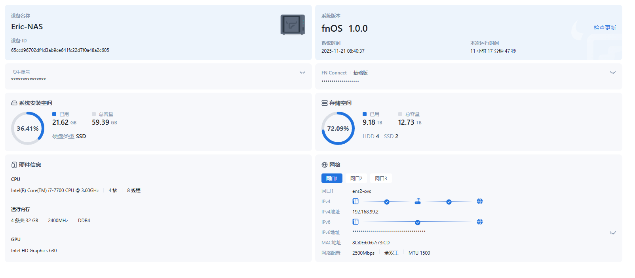635x278 pixels.
Task: Click the 2500Mbps link speed
Action: (x=363, y=253)
